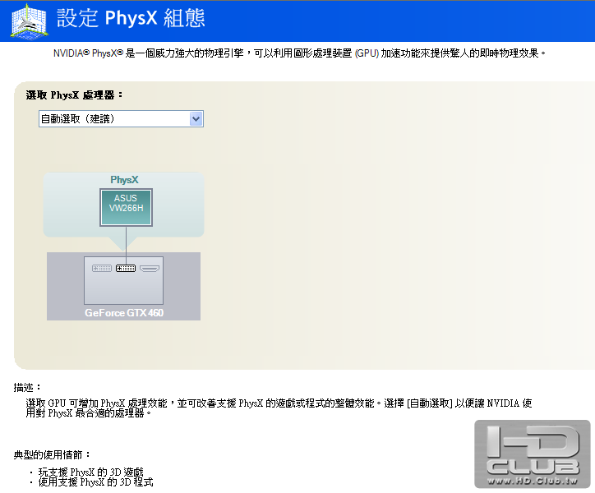Click the 選取 PhysX 處理器 heading
The image size is (595, 493).
pyautogui.click(x=74, y=94)
